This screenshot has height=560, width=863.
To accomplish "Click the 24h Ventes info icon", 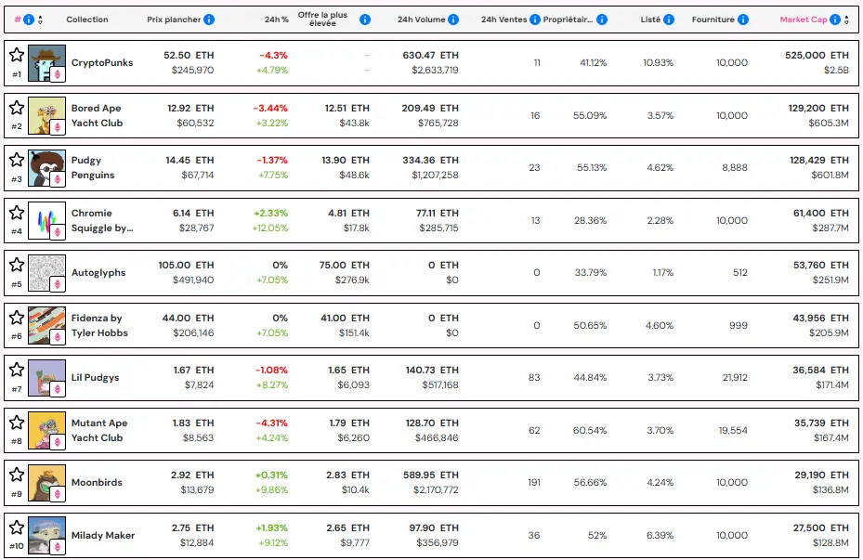I will (x=534, y=19).
